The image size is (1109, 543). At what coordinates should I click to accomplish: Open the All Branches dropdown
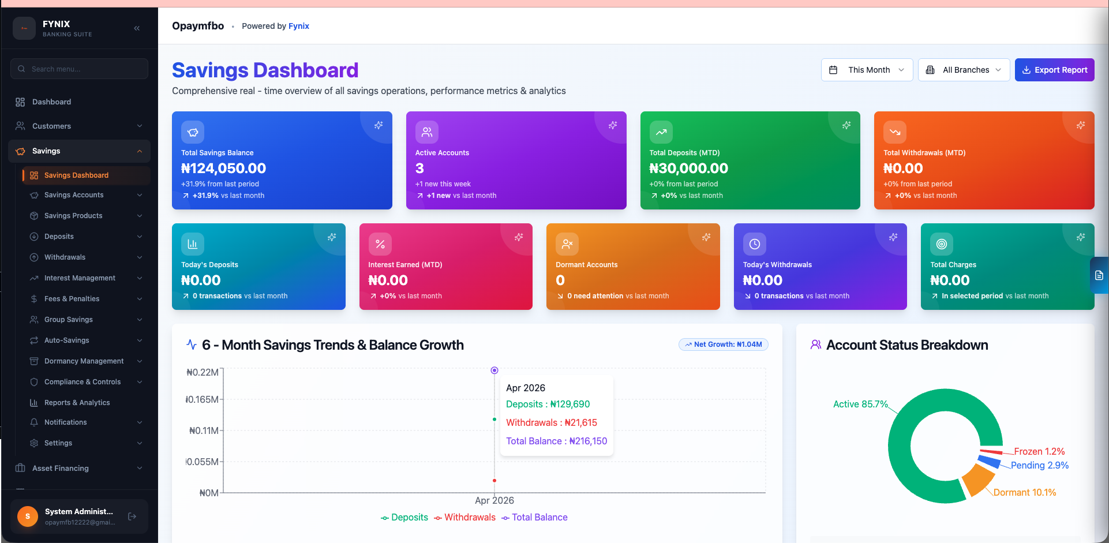point(964,70)
